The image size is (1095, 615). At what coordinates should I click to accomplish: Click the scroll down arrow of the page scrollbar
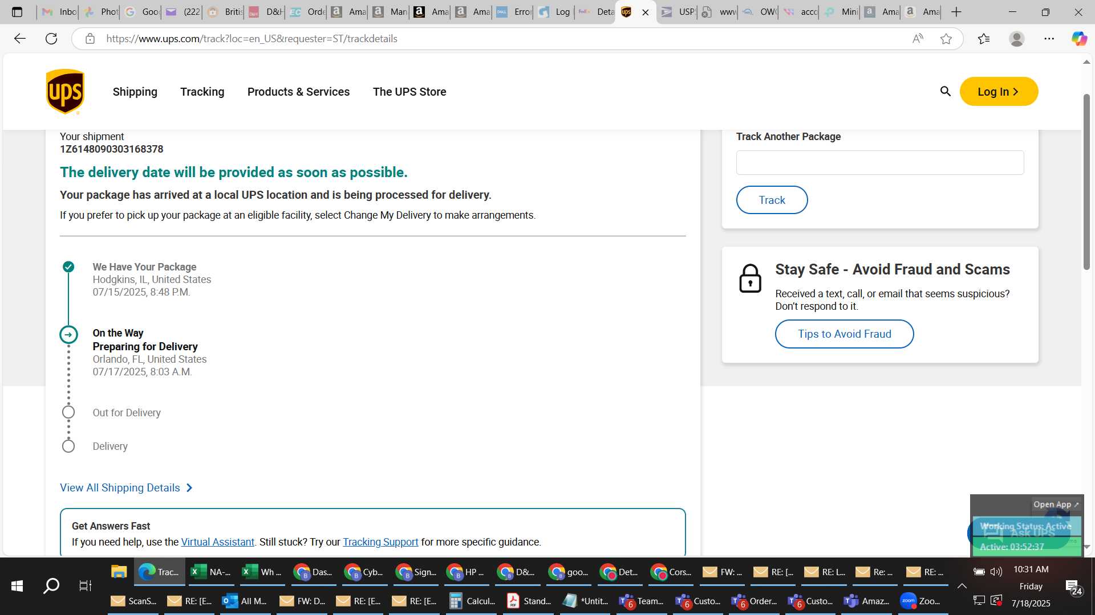click(x=1086, y=547)
